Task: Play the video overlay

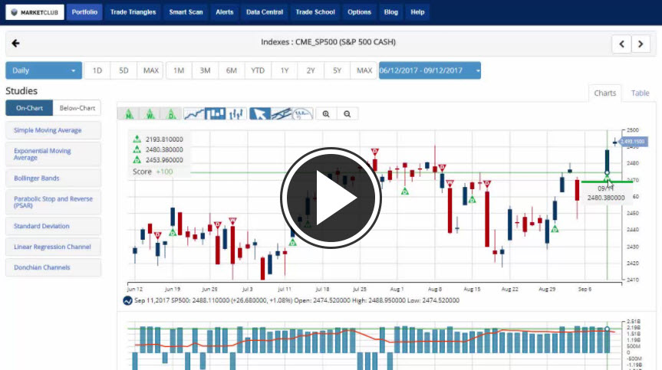Action: click(x=331, y=198)
